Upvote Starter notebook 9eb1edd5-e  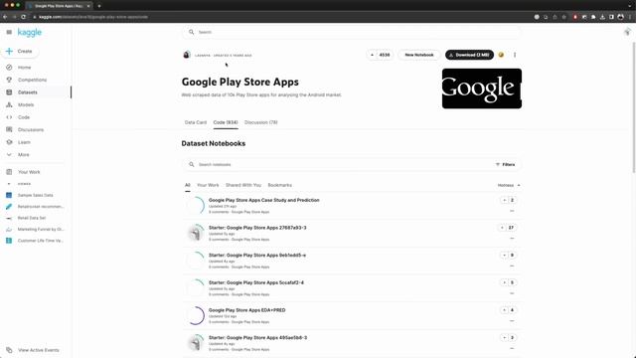tap(504, 256)
